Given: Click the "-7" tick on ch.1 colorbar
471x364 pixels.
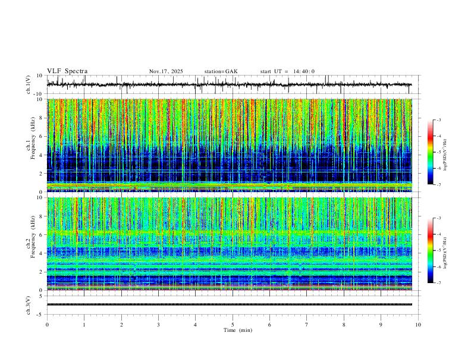Looking at the screenshot, I should [438, 184].
